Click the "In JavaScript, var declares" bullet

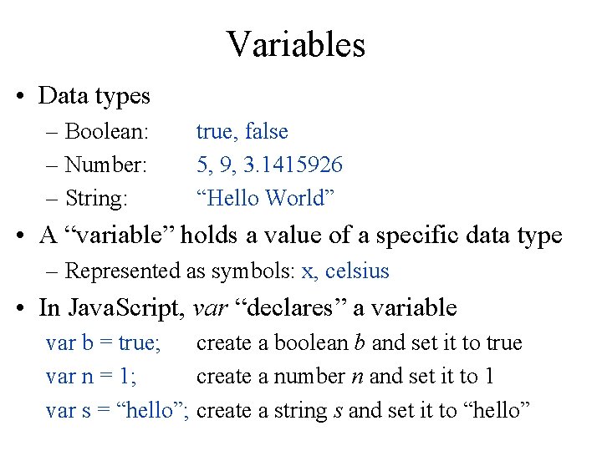[x=248, y=308]
